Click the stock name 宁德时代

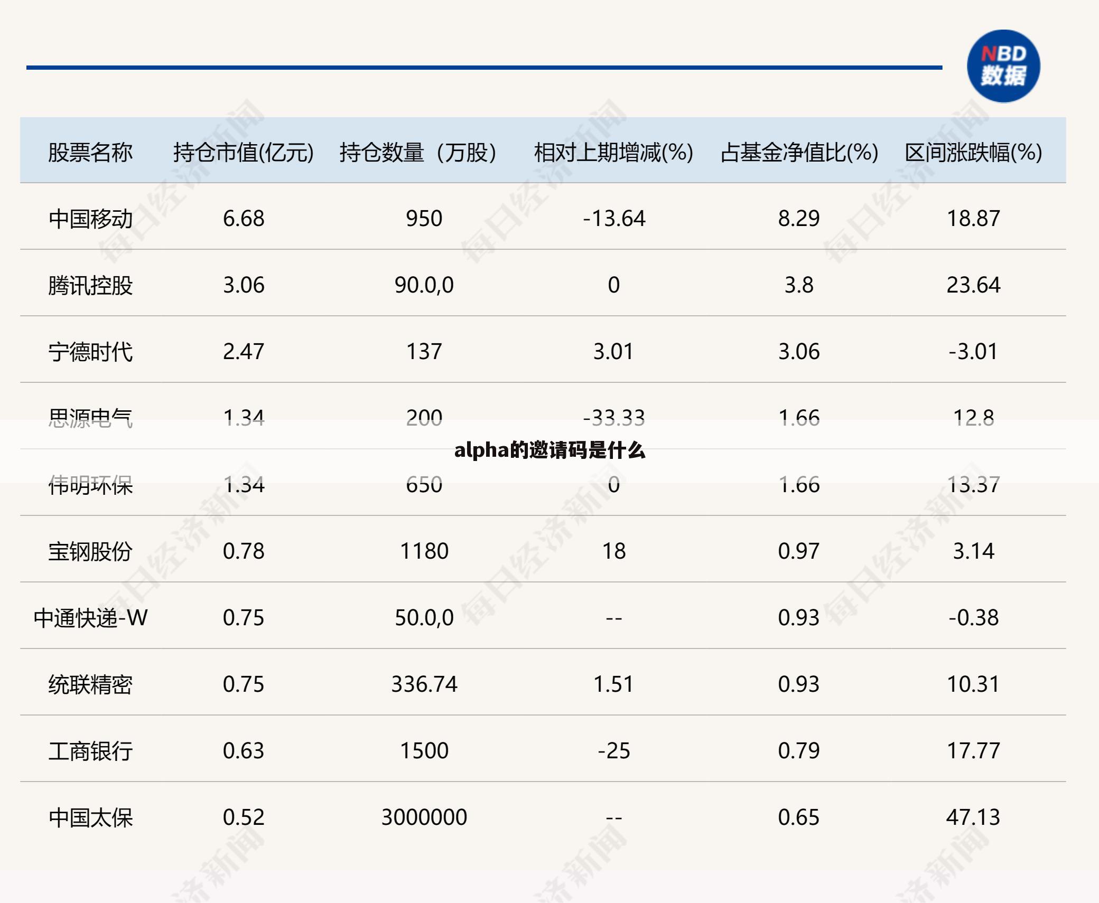pyautogui.click(x=90, y=352)
